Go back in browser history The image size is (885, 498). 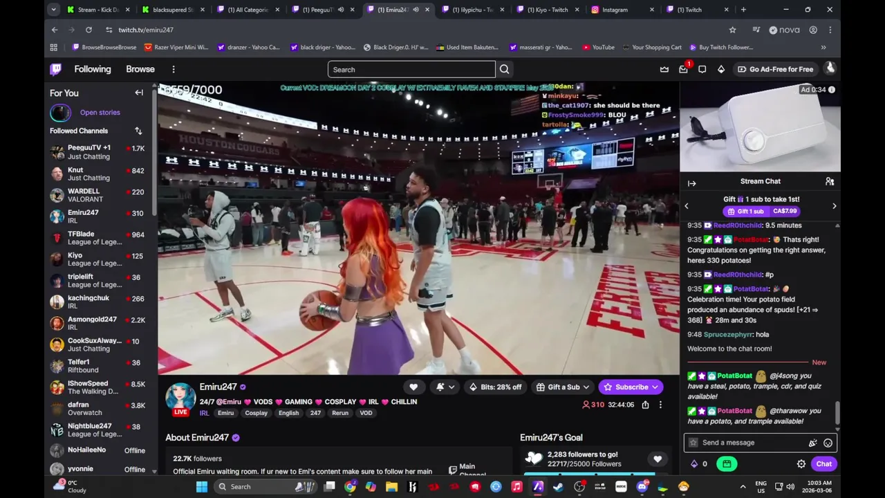55,30
